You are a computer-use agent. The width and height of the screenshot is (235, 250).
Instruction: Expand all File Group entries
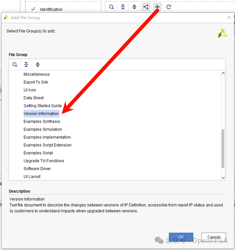pos(38,65)
